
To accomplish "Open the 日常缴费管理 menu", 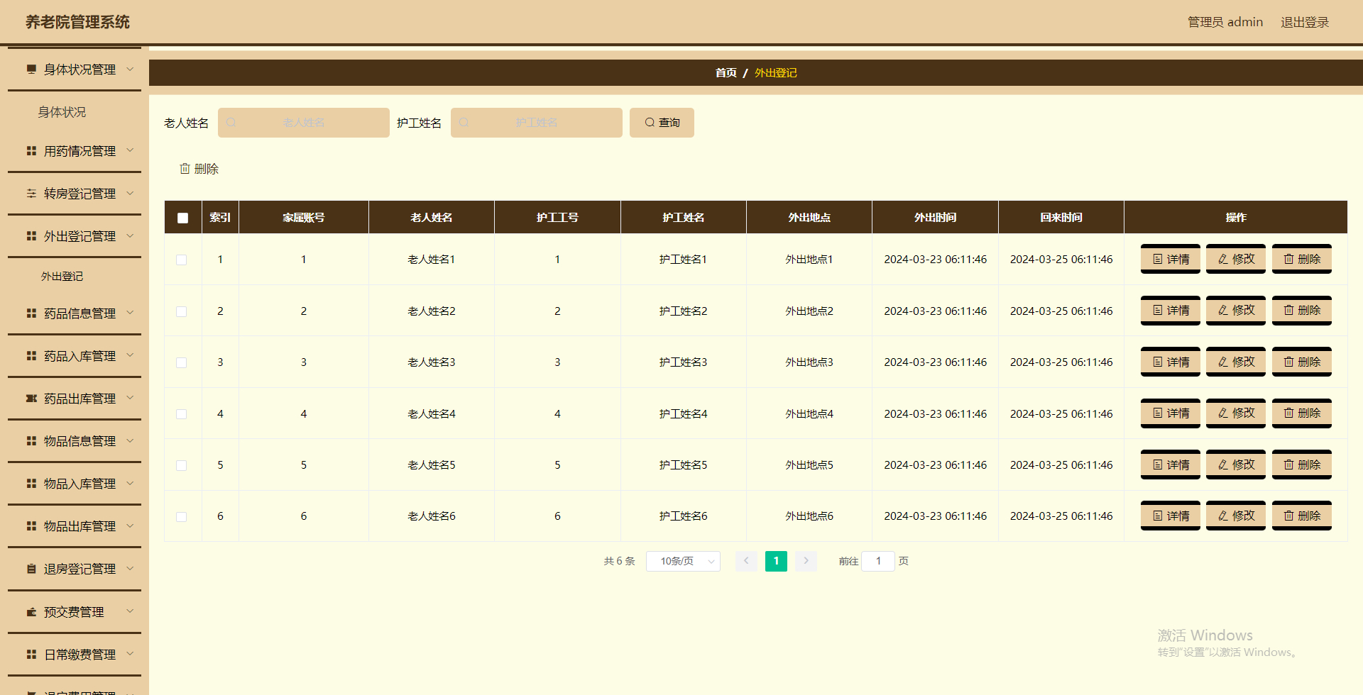I will (x=75, y=654).
